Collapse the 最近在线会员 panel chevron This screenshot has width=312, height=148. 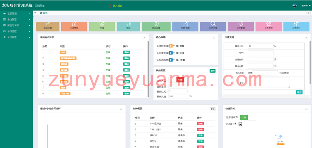(x=144, y=37)
